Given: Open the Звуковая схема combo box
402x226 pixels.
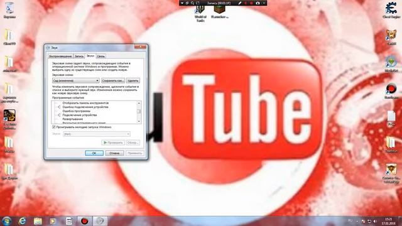Looking at the screenshot, I should (x=75, y=80).
